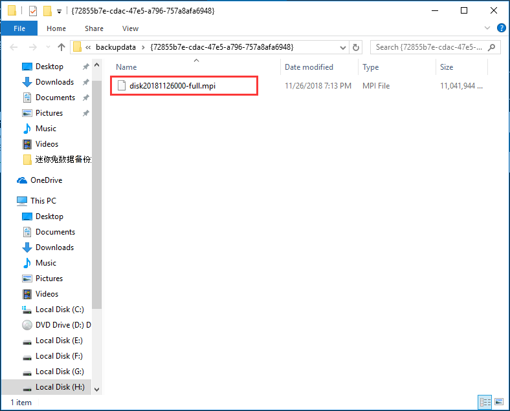Select This PC in the navigation pane
510x411 pixels.
point(43,201)
